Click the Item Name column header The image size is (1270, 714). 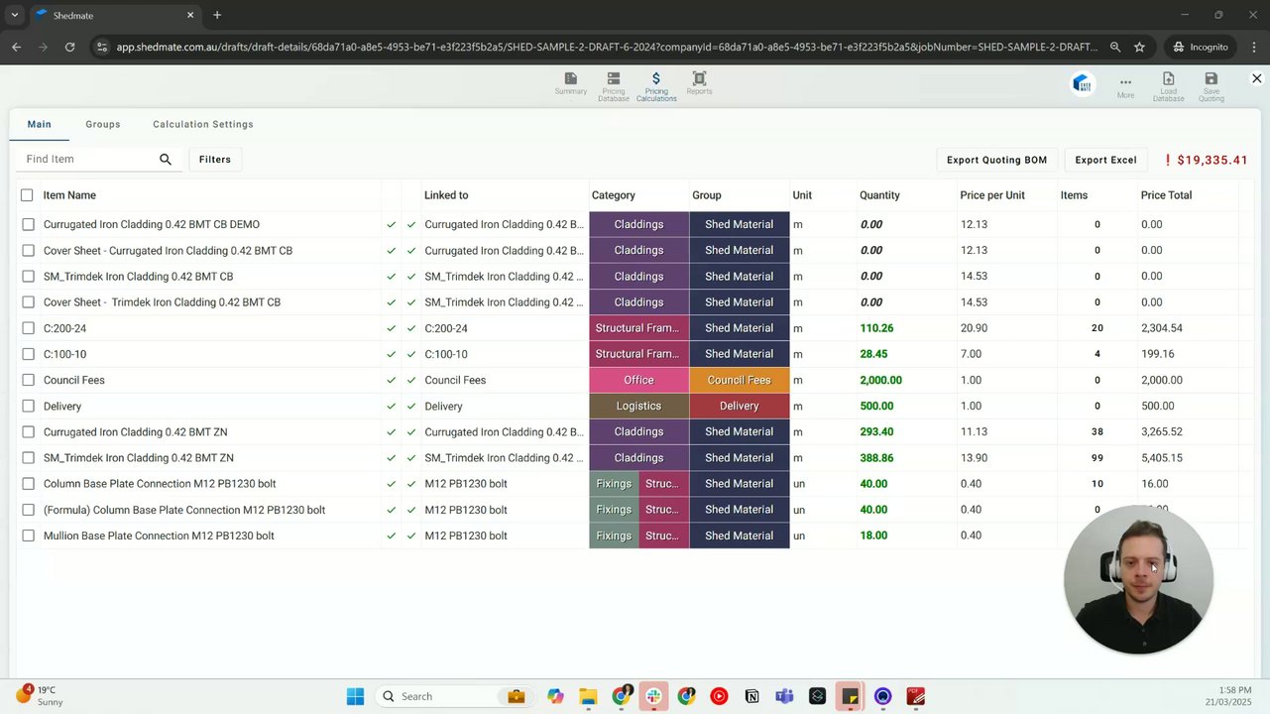coord(69,195)
